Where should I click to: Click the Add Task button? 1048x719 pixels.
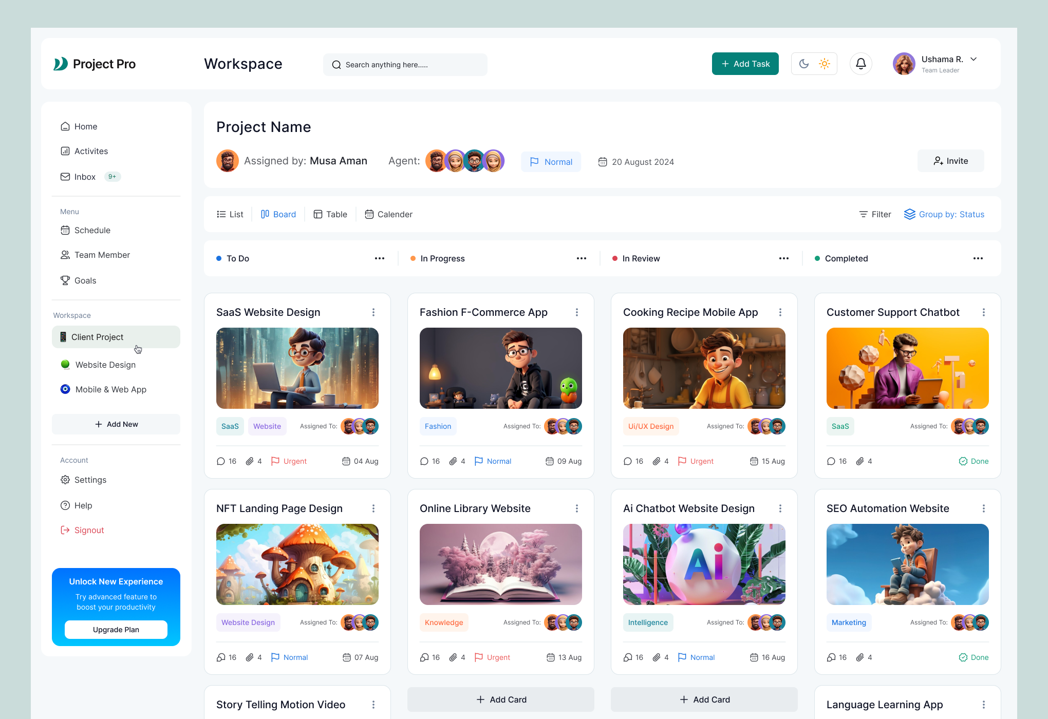tap(745, 63)
